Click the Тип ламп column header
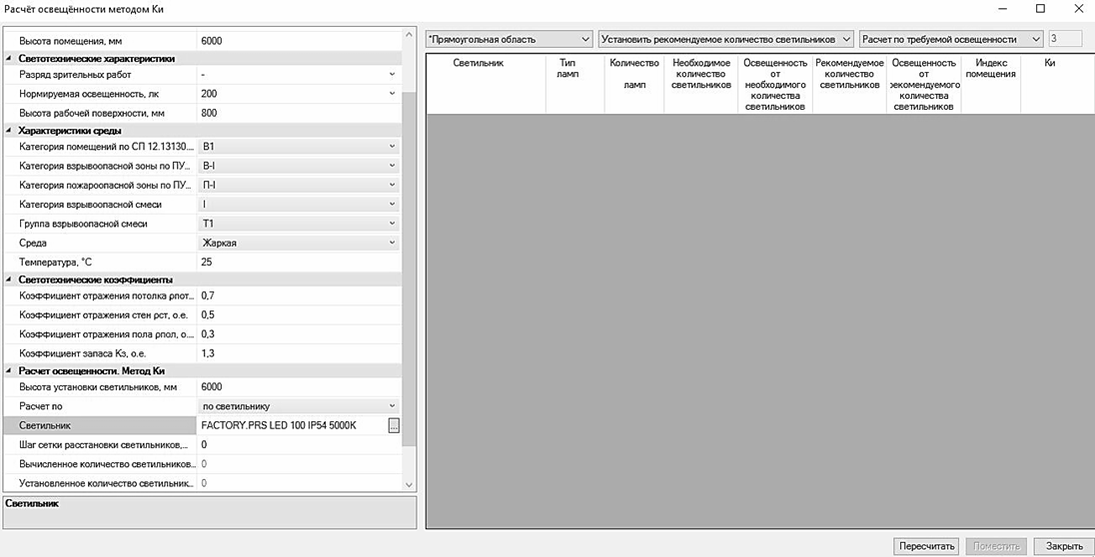The image size is (1095, 557). coord(567,69)
